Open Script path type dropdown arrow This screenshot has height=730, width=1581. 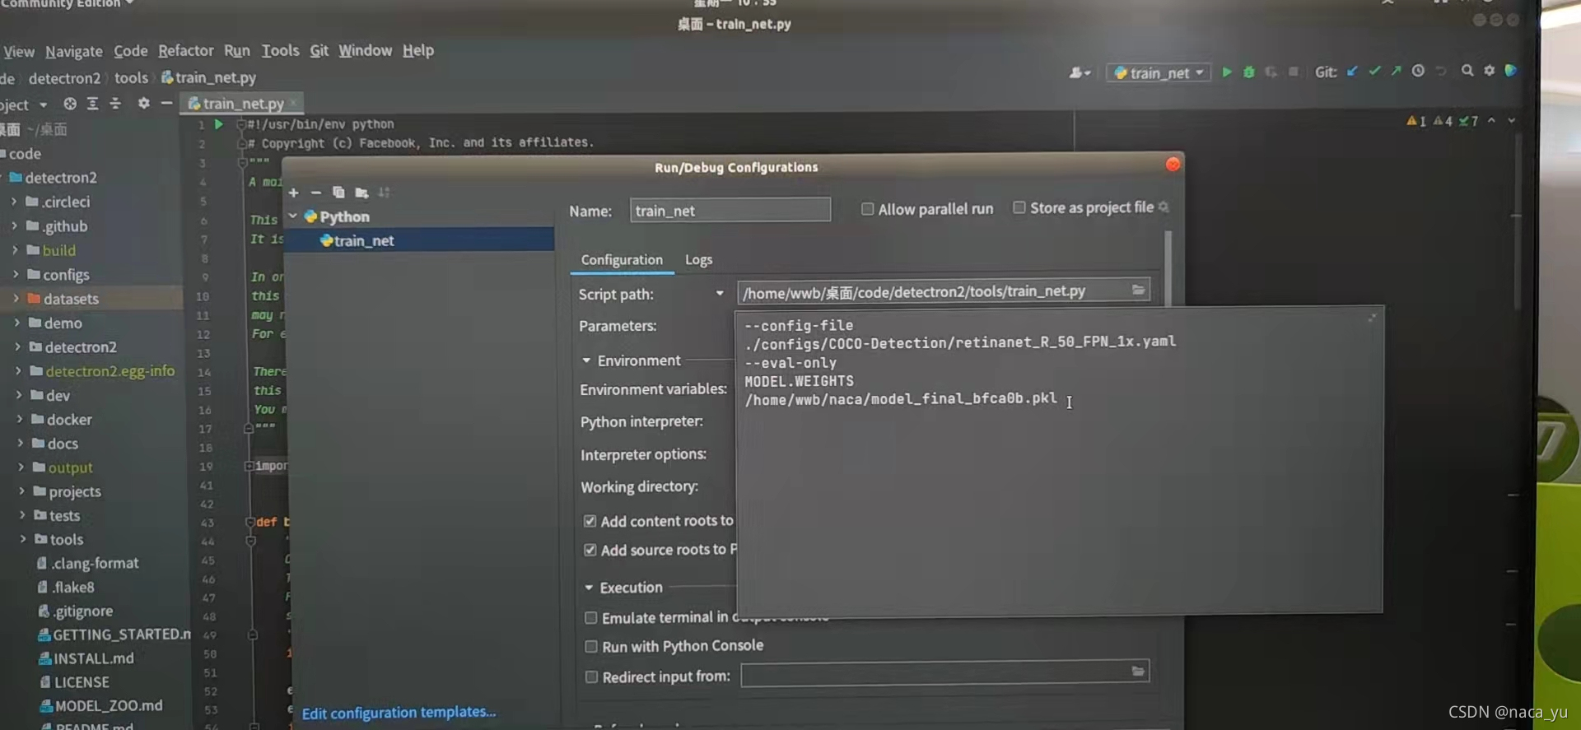coord(720,293)
